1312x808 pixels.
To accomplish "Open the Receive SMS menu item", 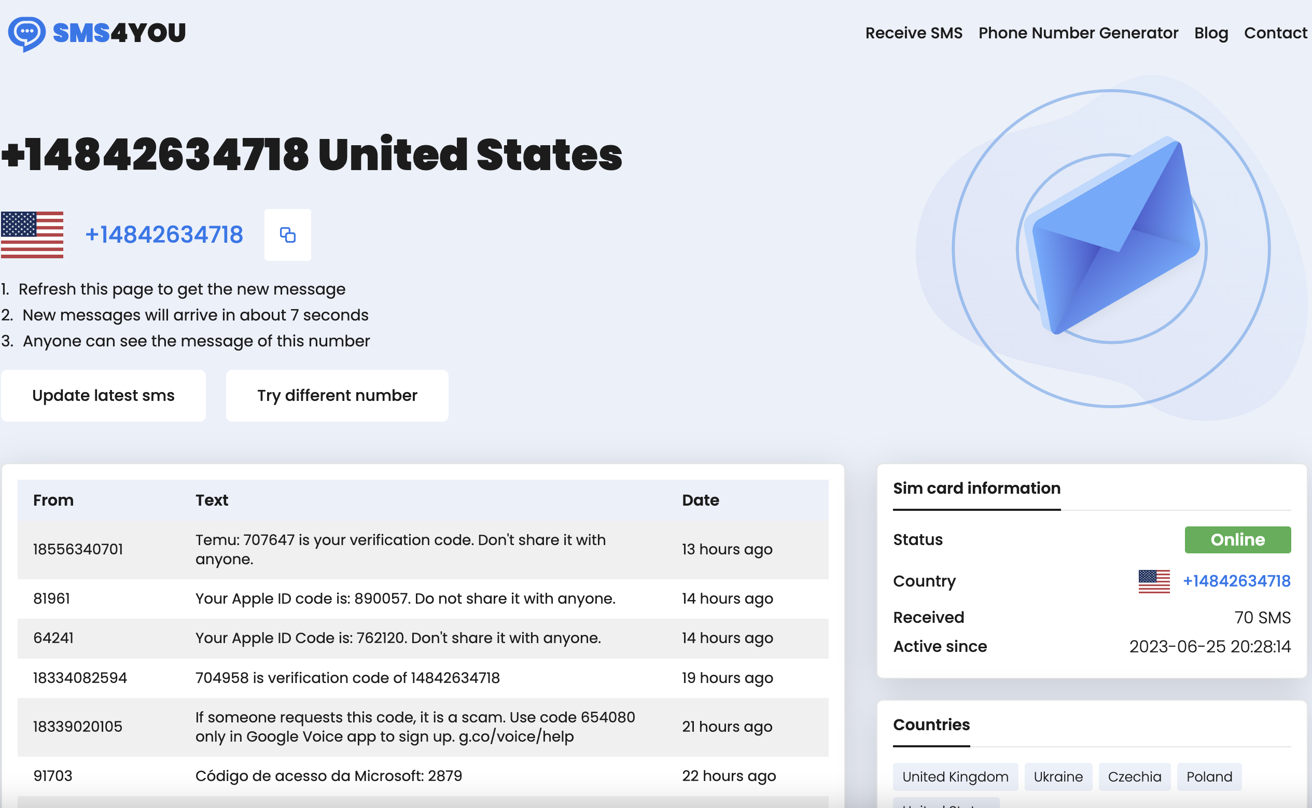I will coord(914,33).
